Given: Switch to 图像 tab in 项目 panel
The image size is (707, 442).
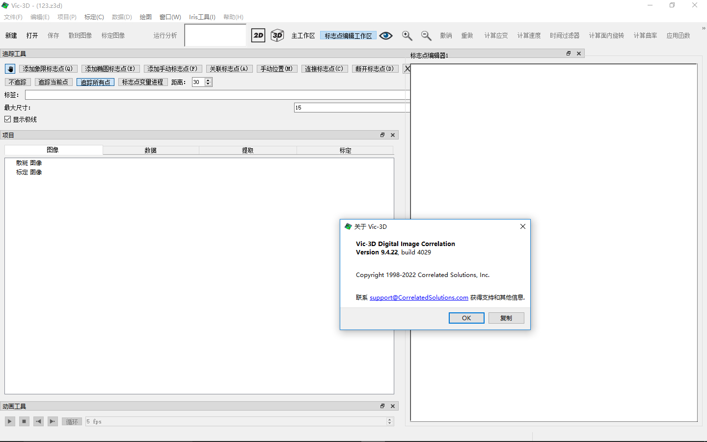Looking at the screenshot, I should point(53,150).
